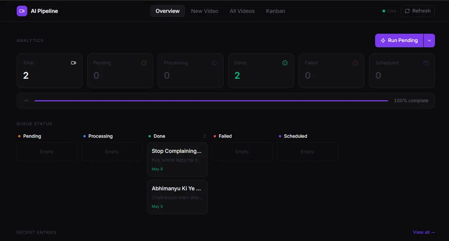Click the May 8 date label
The width and height of the screenshot is (449, 241).
point(157,169)
